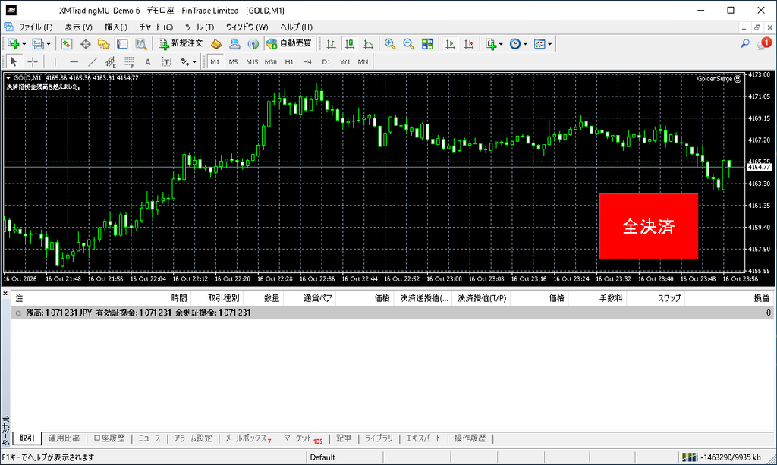Toggle the Navigator folder-star icon
Viewport: 777px width, 465px height.
[x=103, y=44]
